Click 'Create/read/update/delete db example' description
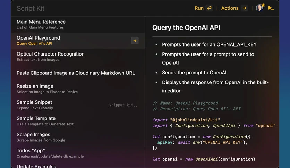Image resolution: width=290 pixels, height=168 pixels. pyautogui.click(x=50, y=156)
